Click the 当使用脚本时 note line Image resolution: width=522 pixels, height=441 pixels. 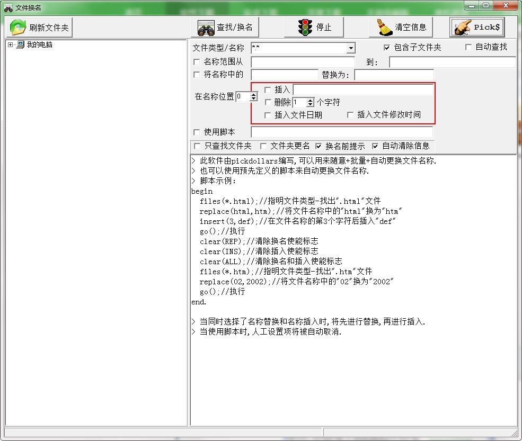click(x=267, y=332)
